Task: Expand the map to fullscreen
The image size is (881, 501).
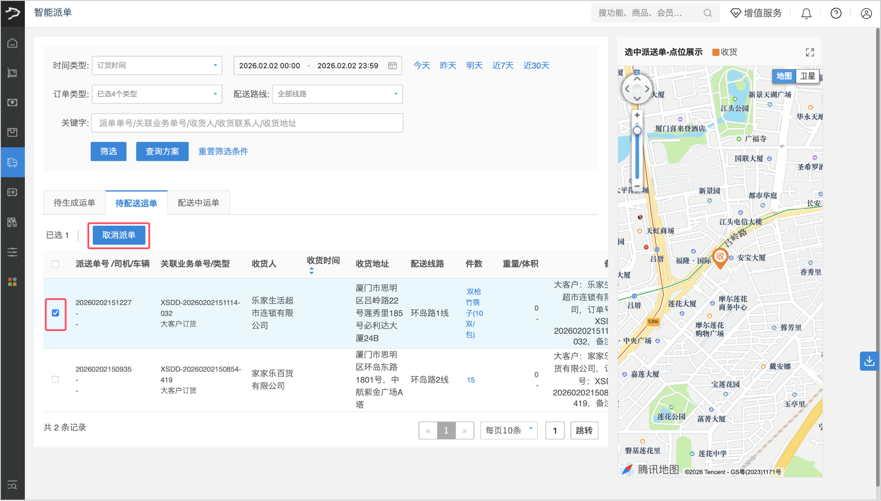Action: pos(810,52)
